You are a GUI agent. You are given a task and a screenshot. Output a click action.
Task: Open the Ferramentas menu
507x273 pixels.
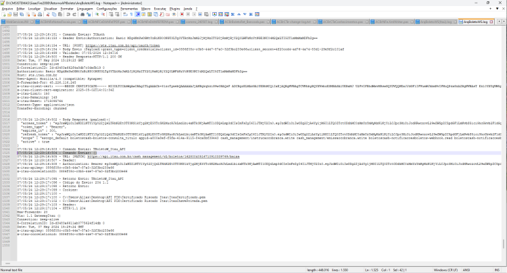129,9
